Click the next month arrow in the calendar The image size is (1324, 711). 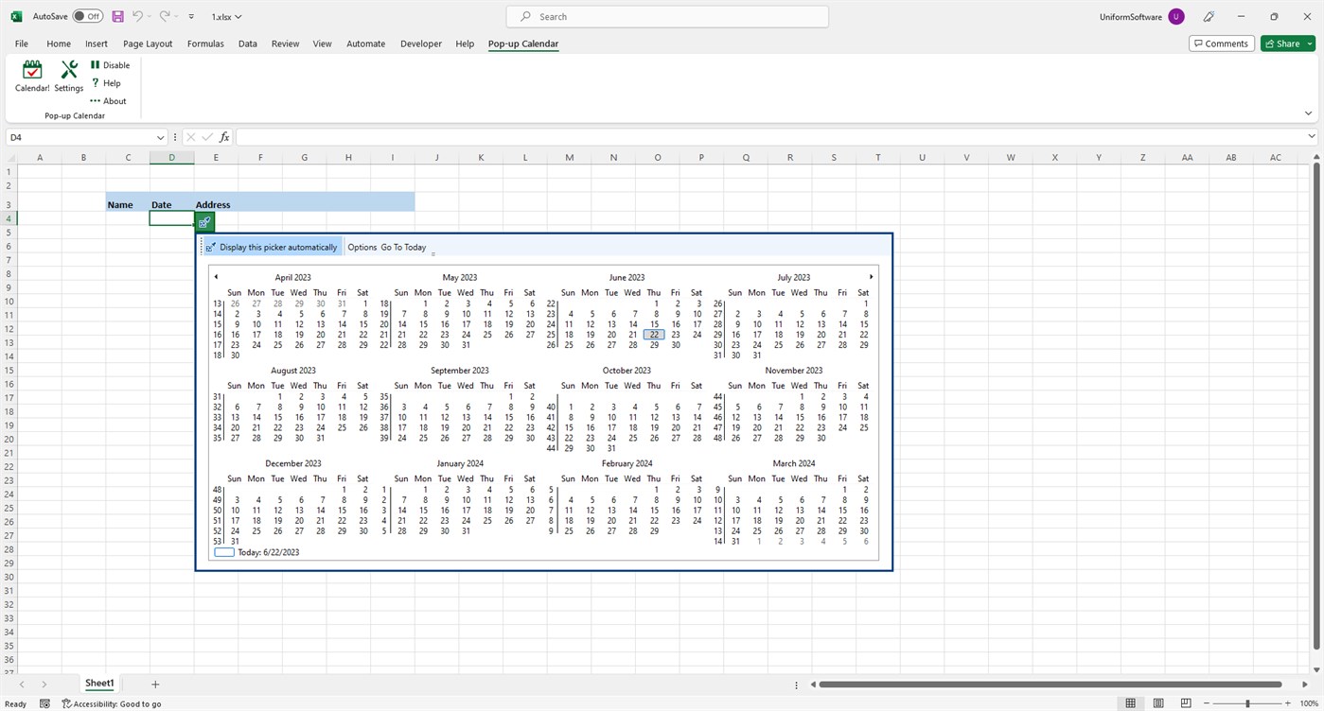point(870,276)
